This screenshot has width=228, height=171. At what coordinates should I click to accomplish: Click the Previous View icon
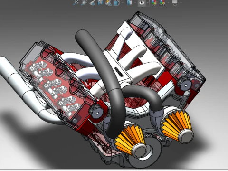click(x=92, y=2)
